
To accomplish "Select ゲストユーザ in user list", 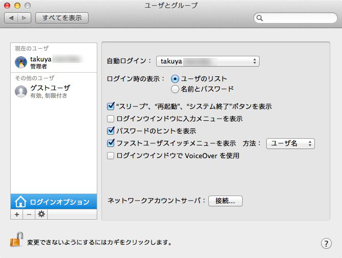I will [54, 92].
